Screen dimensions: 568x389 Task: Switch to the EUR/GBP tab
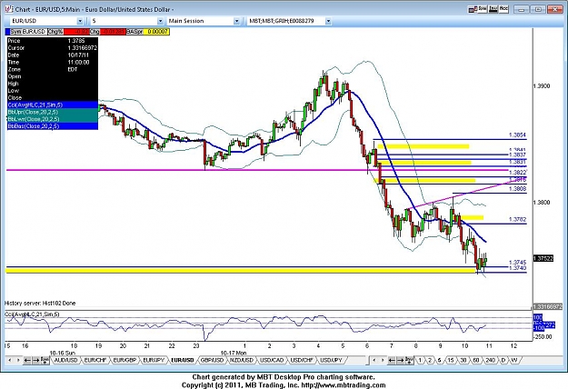tap(125, 361)
